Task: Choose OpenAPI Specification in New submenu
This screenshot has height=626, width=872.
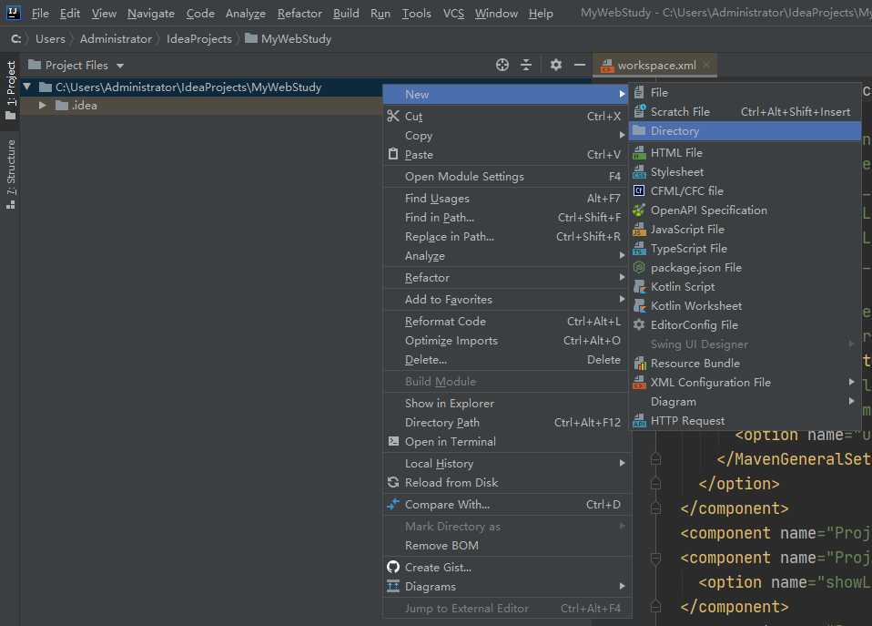Action: [x=708, y=210]
